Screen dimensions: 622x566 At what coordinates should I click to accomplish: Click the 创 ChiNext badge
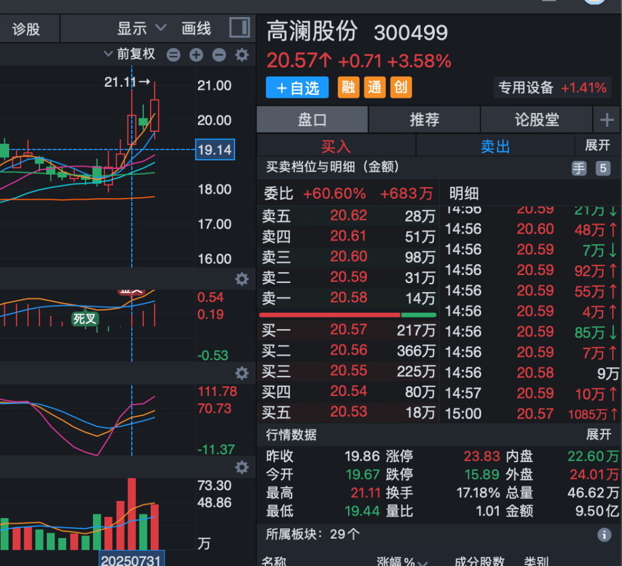(x=401, y=87)
